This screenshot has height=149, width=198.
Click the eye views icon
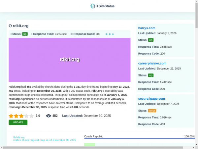(49, 116)
